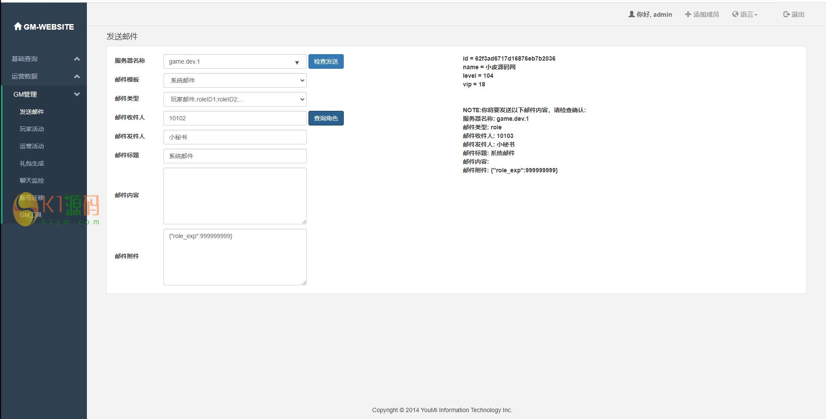Open 聊天监控 in the sidebar
This screenshot has width=826, height=419.
pyautogui.click(x=32, y=180)
